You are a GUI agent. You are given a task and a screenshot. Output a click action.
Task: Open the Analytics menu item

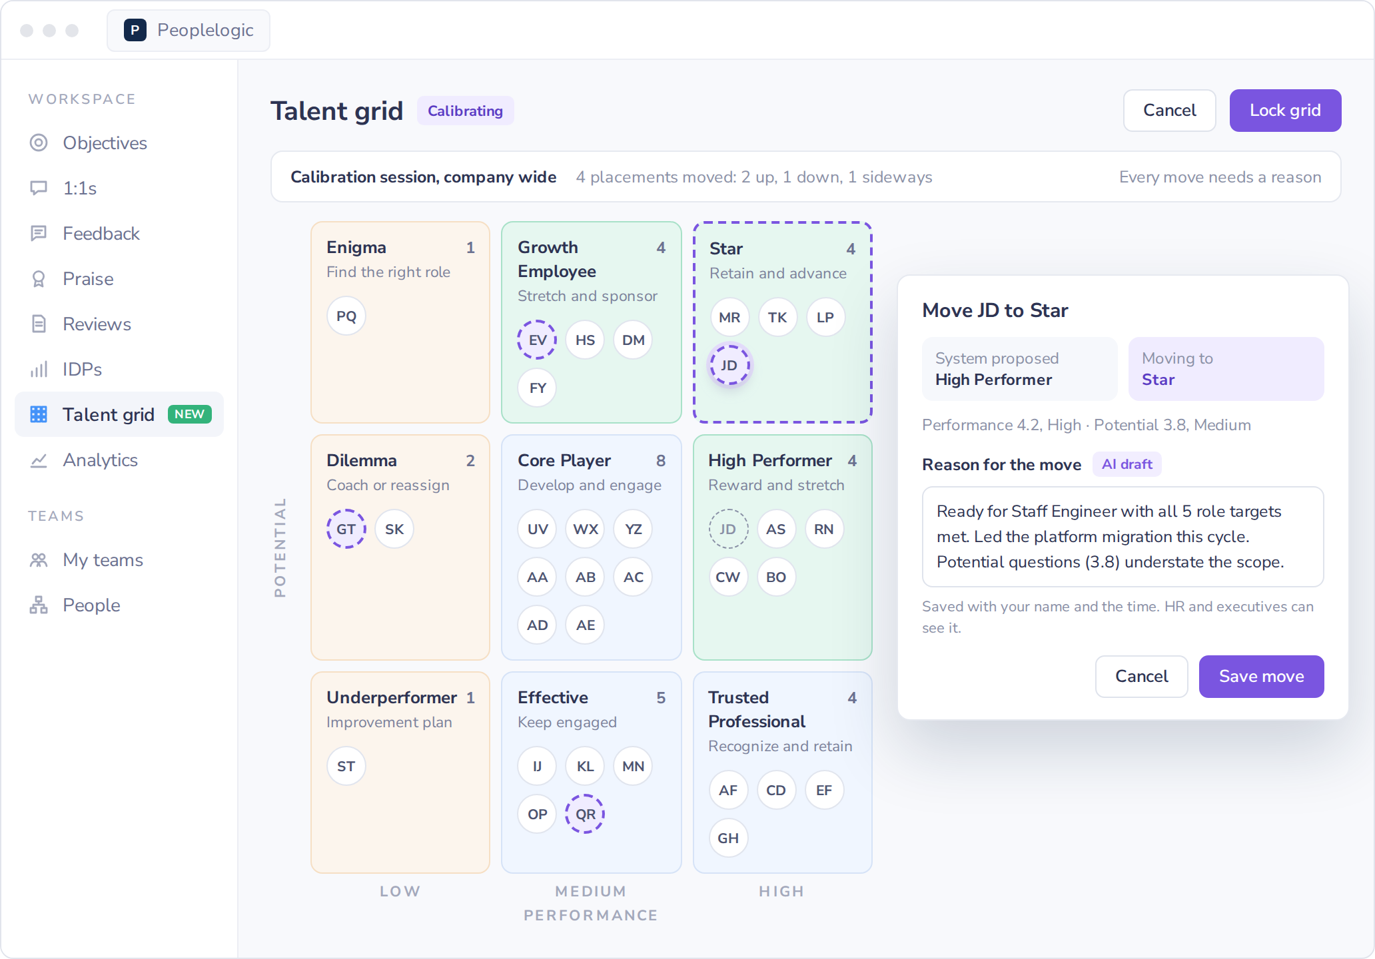(x=119, y=460)
